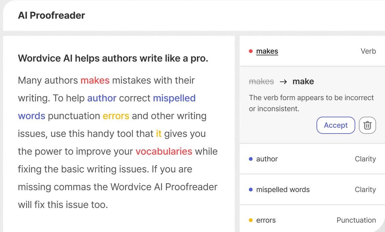Expand the mispelled words suggestion text

[283, 190]
